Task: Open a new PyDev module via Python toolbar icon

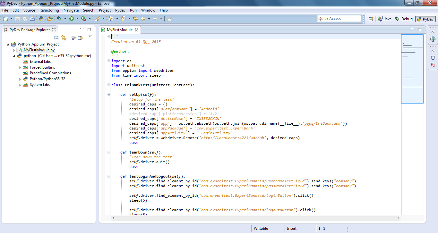Action: coord(41,19)
